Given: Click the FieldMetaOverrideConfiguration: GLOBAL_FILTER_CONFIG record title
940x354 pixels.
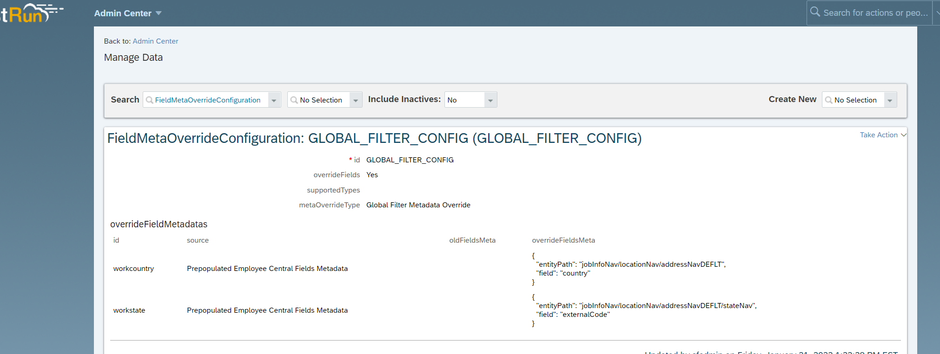Looking at the screenshot, I should tap(374, 138).
